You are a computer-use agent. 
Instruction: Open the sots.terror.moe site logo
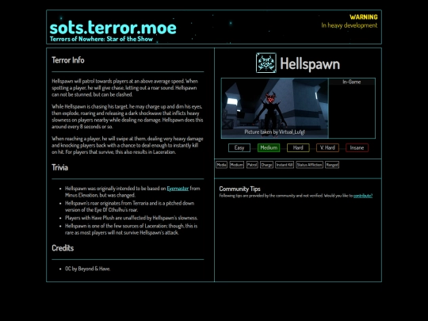coord(113,28)
